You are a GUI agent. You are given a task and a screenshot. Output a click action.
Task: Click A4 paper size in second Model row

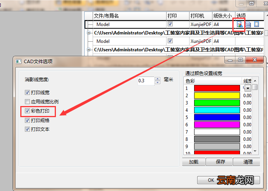[x=224, y=41]
